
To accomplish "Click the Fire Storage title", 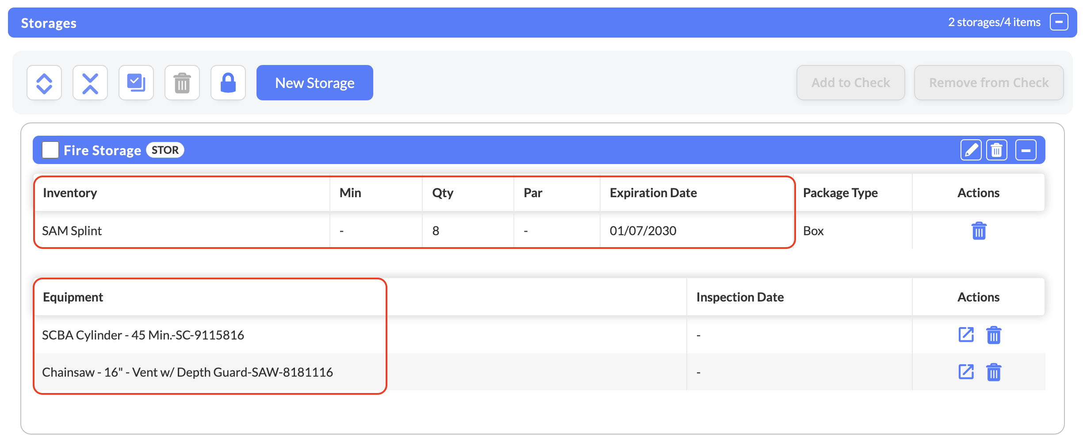I will point(102,150).
